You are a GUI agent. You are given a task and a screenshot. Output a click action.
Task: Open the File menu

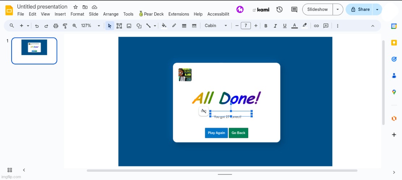[x=21, y=14]
